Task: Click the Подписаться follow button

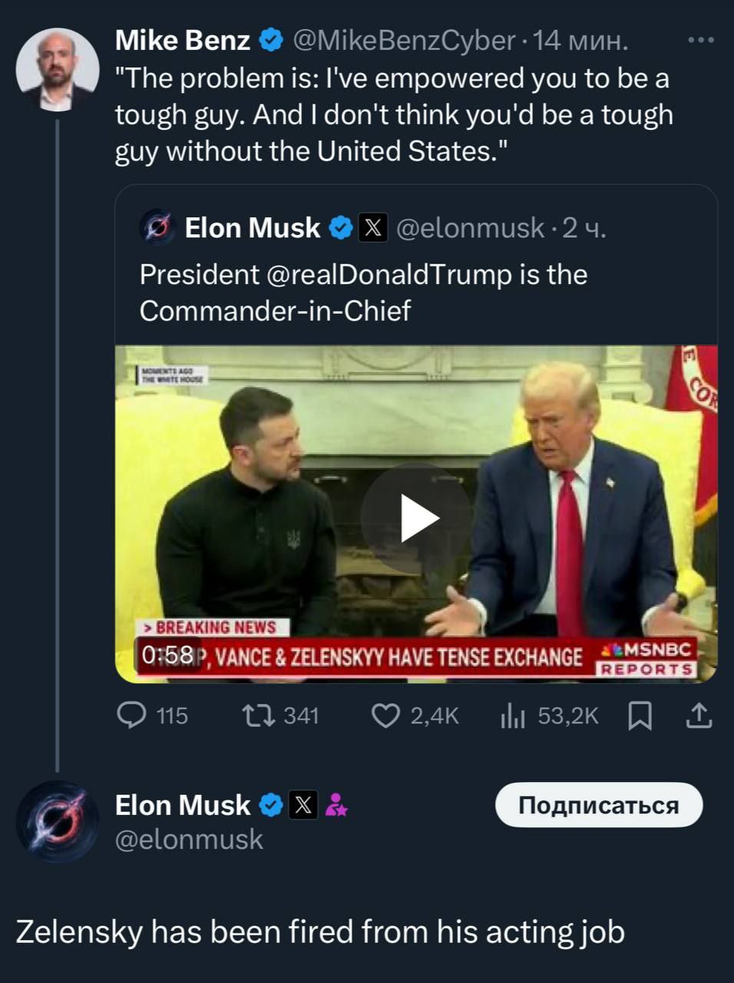Action: [599, 805]
